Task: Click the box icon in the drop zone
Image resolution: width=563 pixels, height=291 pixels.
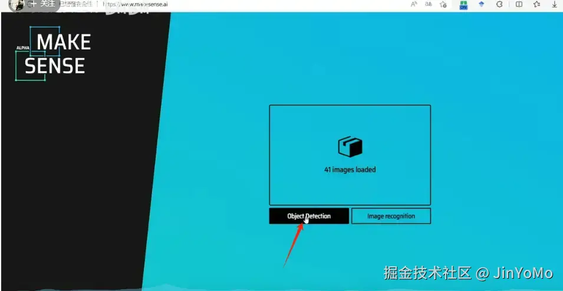Action: coord(350,146)
